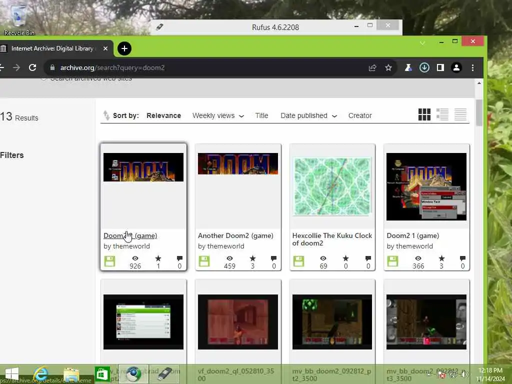Switch to Rufus via taskbar USB icon
Screen dimensions: 512x384
[165, 374]
